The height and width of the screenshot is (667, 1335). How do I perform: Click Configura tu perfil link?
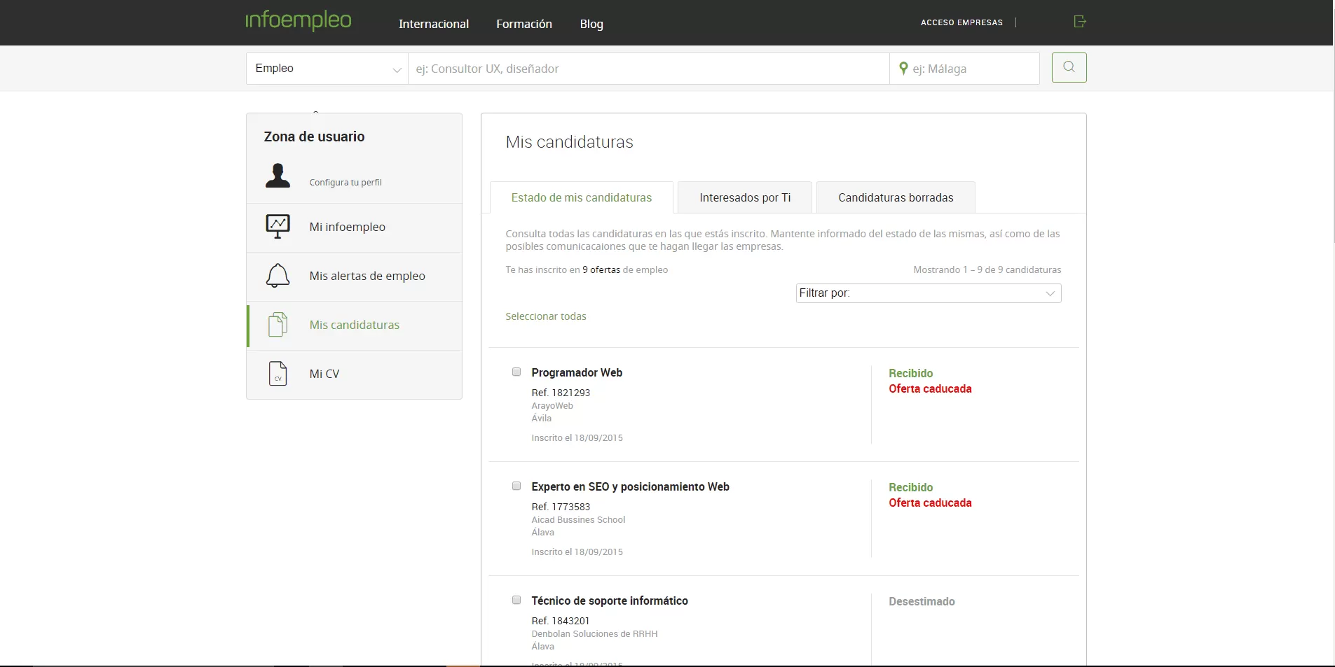[x=345, y=182]
